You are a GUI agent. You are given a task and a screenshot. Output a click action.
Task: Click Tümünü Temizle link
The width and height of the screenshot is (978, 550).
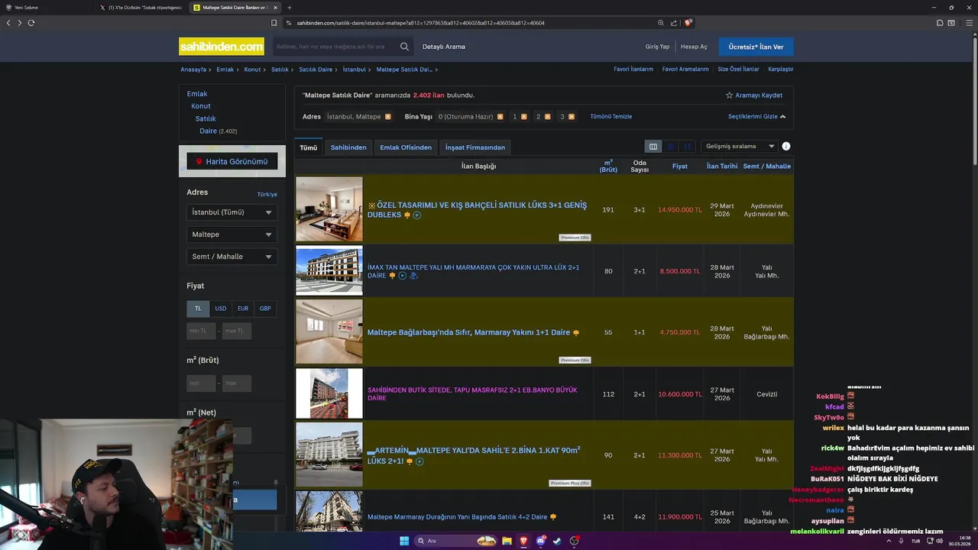[610, 117]
